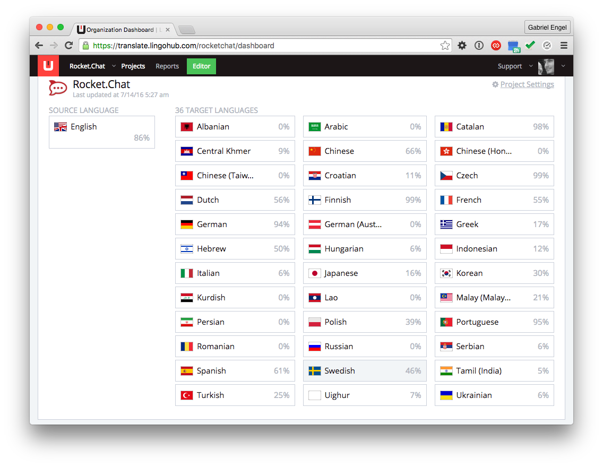Image resolution: width=603 pixels, height=467 pixels.
Task: Click the browser forward arrow
Action: point(54,45)
